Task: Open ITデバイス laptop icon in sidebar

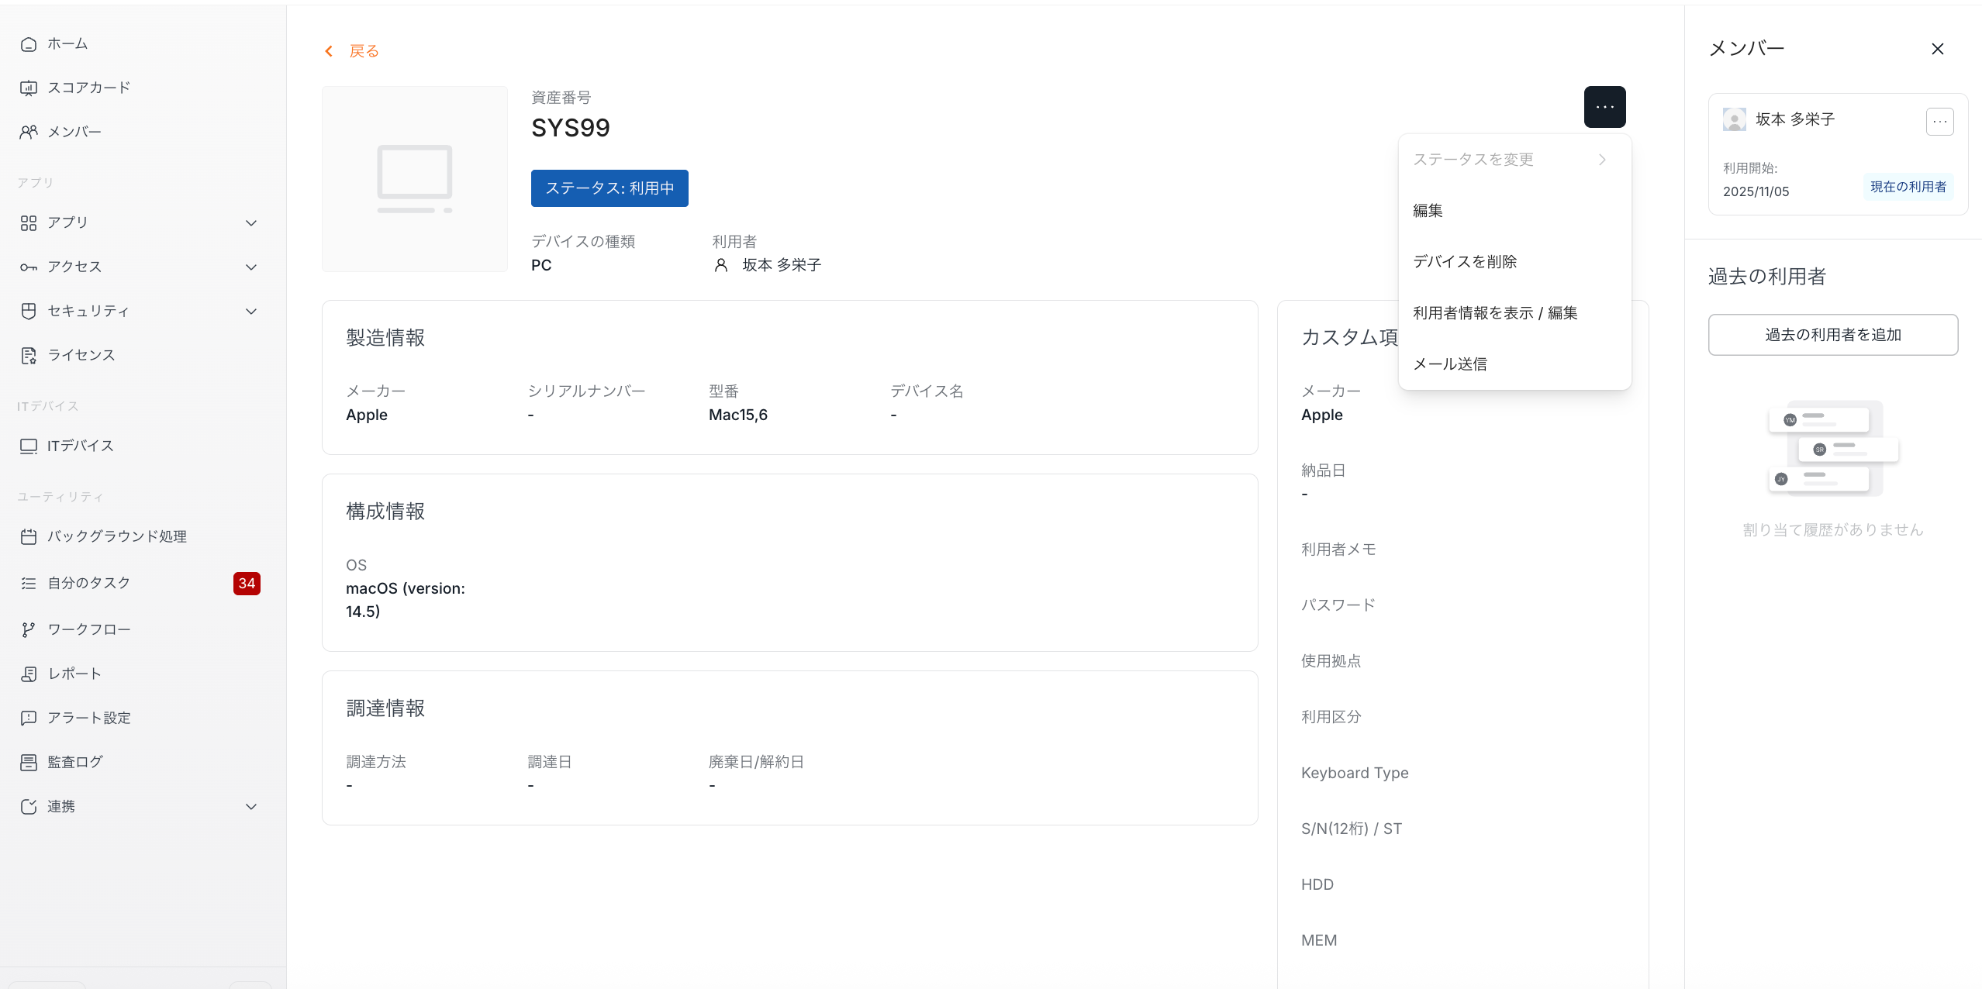Action: [x=29, y=446]
